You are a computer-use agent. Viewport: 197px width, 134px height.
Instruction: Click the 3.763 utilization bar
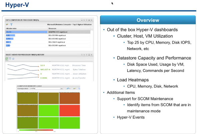tap(10, 39)
